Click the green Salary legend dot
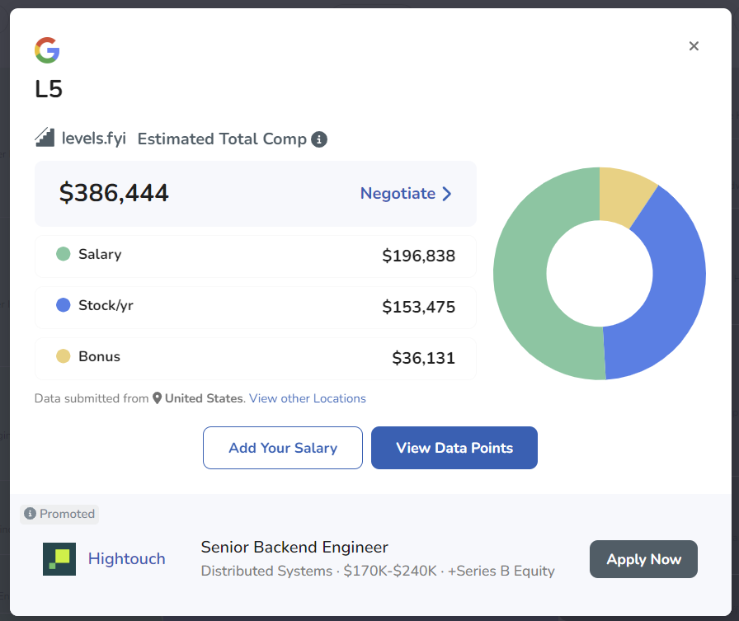This screenshot has height=621, width=739. (x=64, y=254)
